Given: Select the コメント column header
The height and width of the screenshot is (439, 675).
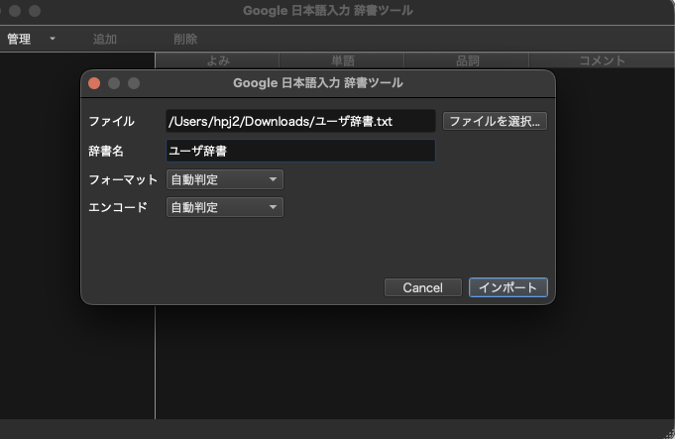Looking at the screenshot, I should [x=602, y=60].
